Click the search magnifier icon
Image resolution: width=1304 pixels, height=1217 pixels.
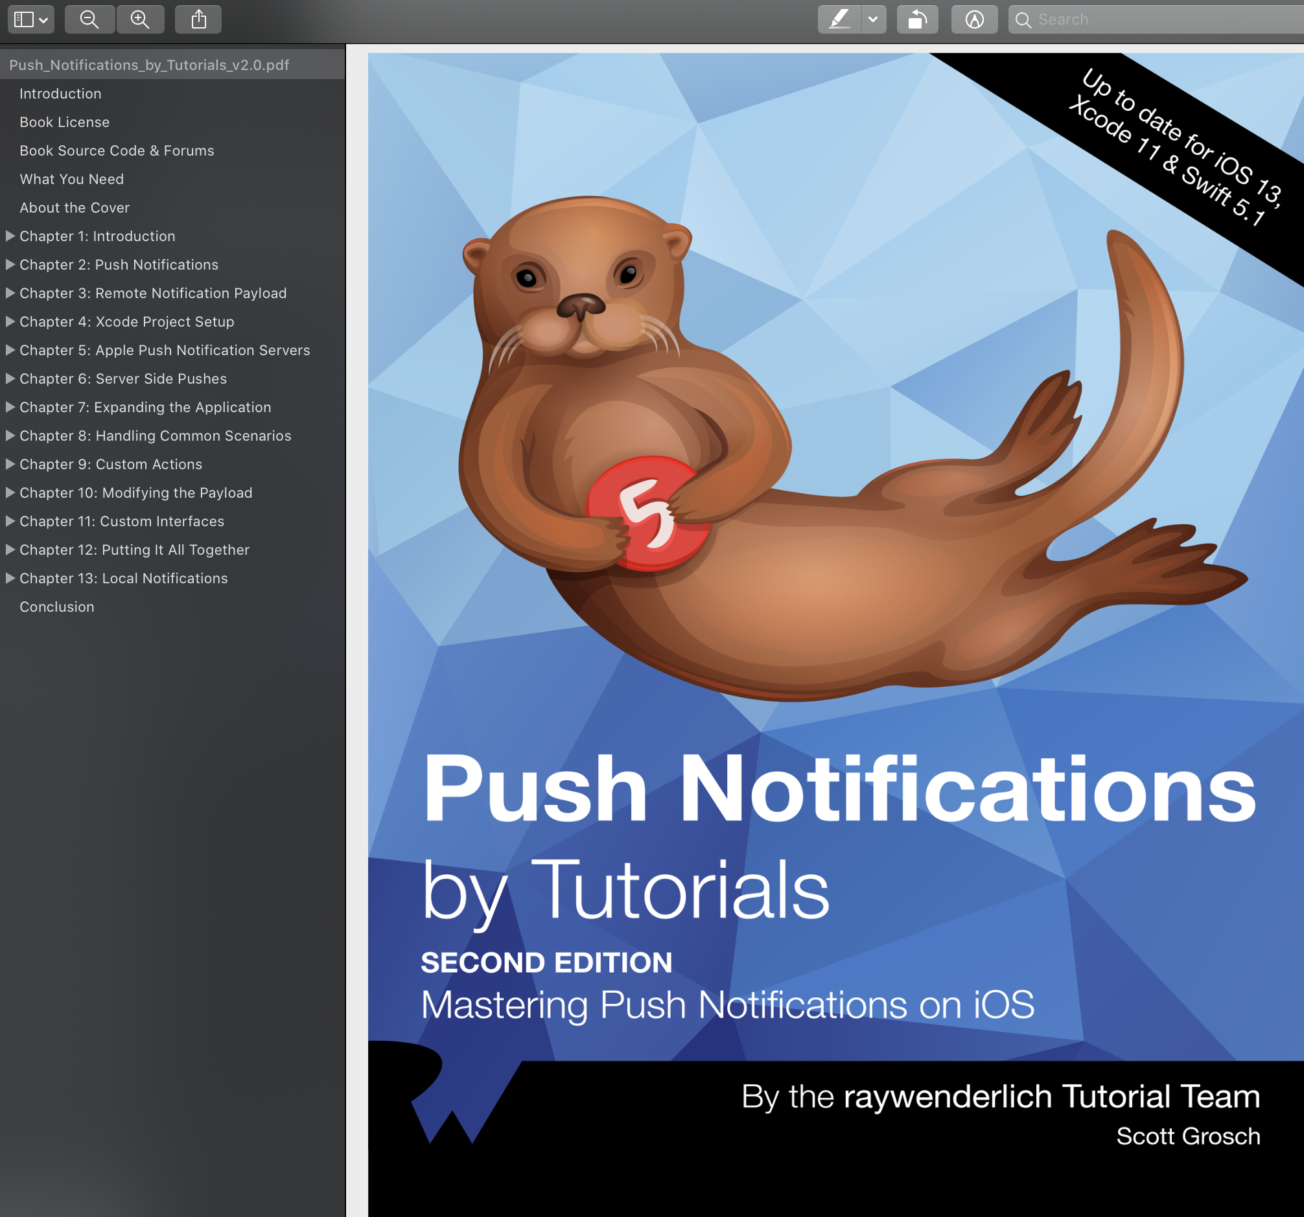1023,20
